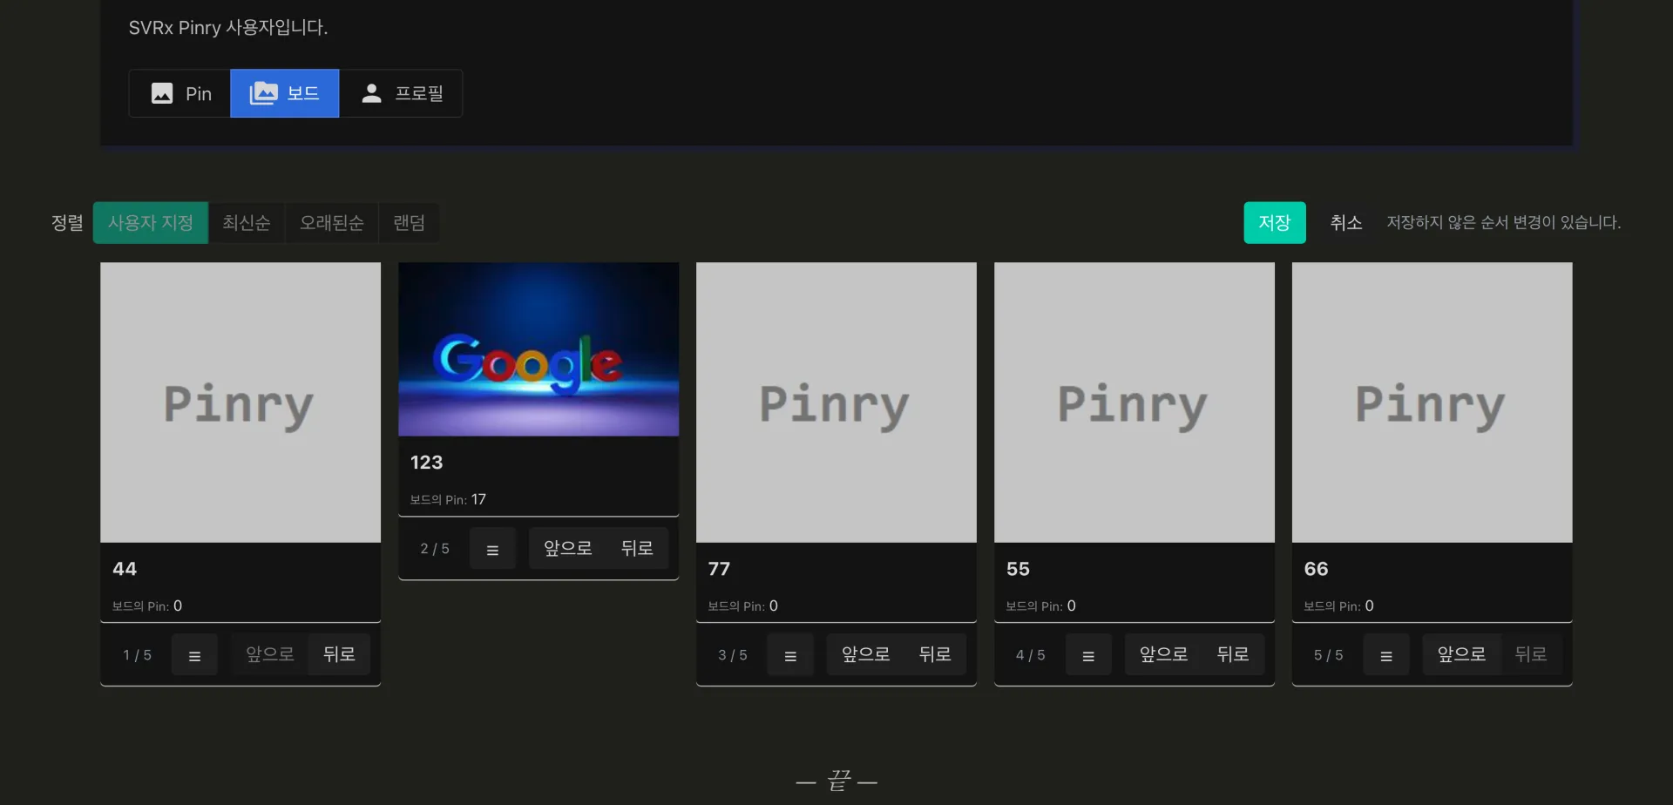Click position label 3 / 5

(x=733, y=655)
